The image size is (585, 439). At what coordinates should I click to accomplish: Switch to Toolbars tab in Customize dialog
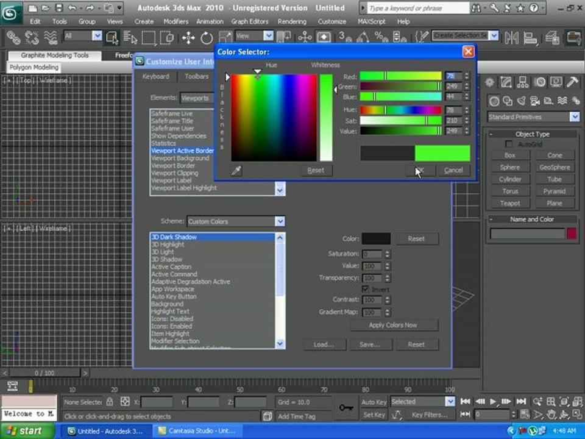point(197,77)
